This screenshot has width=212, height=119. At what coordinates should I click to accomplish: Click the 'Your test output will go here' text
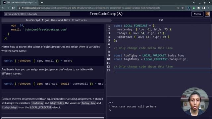[132, 106]
